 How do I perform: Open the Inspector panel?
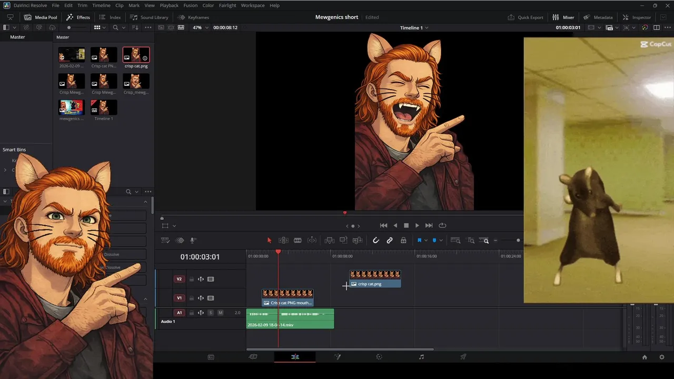pos(636,17)
